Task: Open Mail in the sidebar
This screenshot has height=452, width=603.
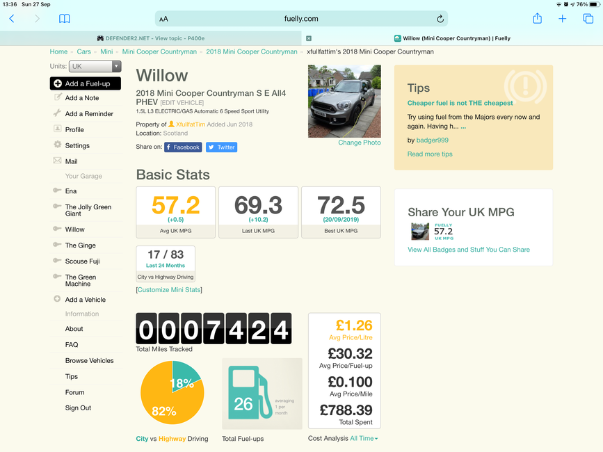Action: [71, 161]
